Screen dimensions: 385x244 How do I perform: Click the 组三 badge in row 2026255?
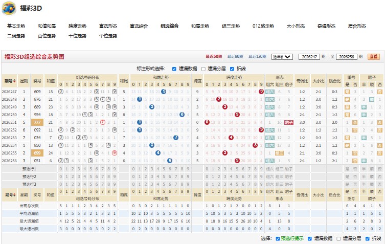[279, 153]
